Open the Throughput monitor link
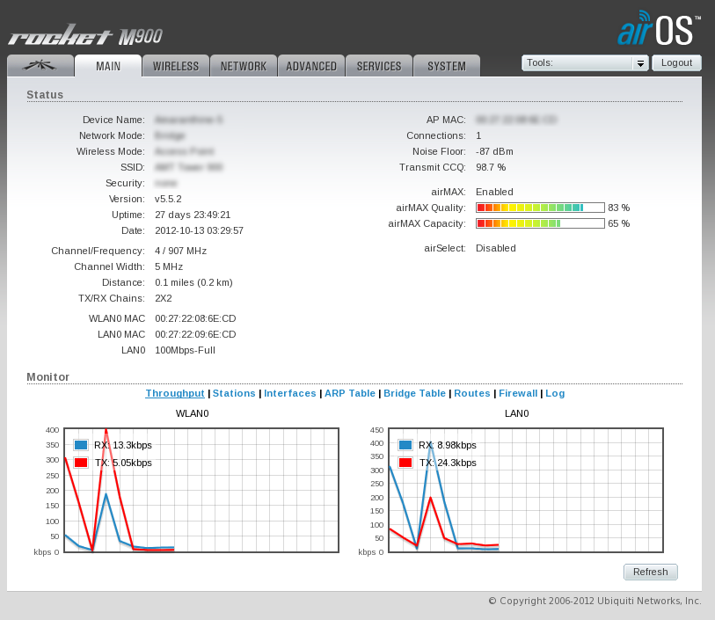 pos(175,393)
